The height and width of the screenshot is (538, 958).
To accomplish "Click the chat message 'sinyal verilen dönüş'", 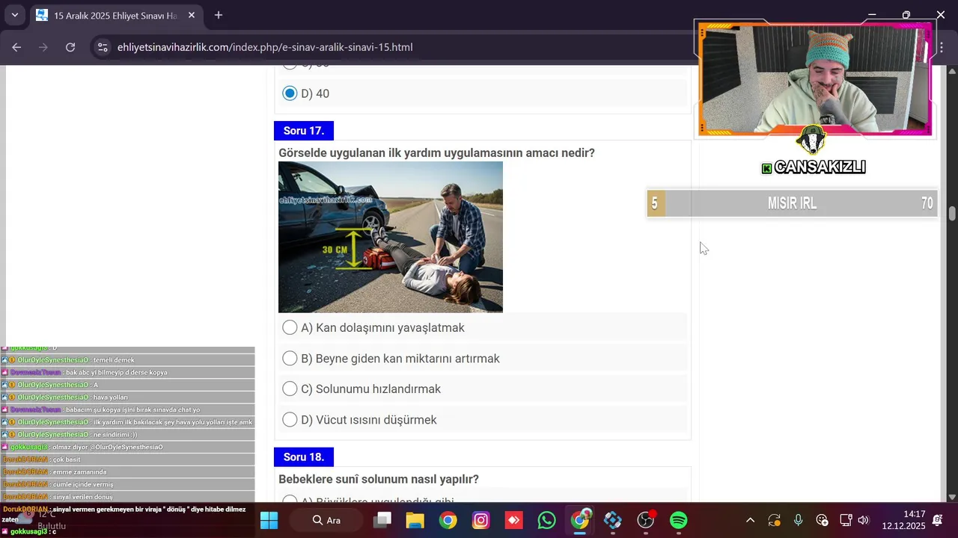I will tap(82, 497).
